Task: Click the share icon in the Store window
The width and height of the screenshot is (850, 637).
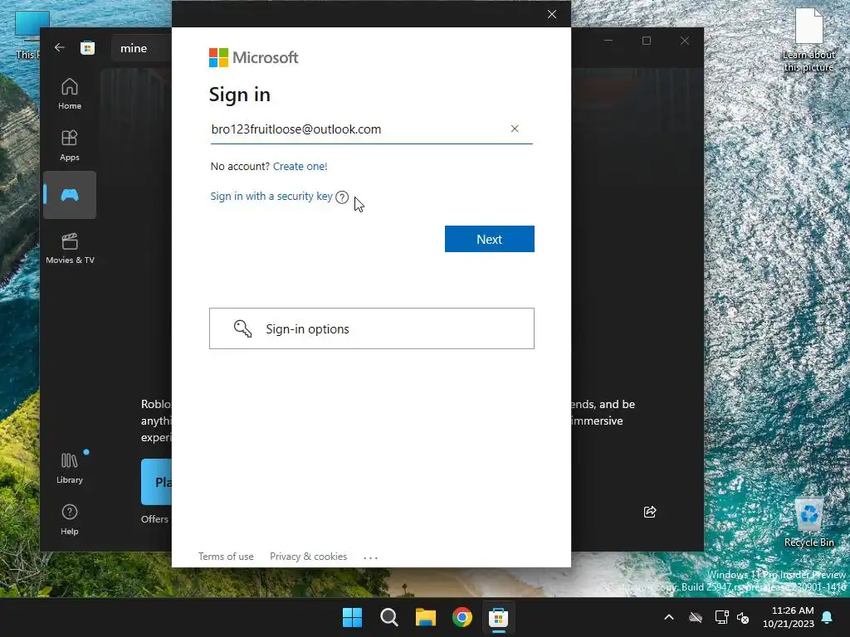Action: pos(650,512)
